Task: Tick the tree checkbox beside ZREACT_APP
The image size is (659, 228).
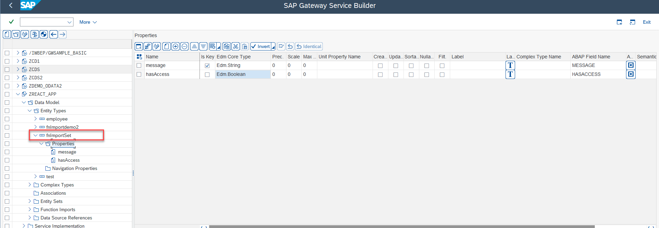Action: click(x=7, y=94)
